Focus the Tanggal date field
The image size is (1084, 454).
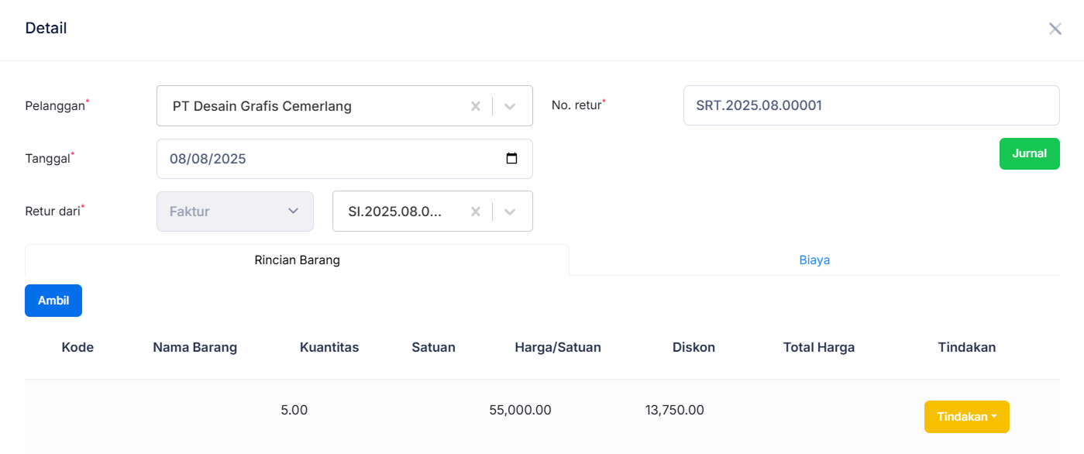point(310,158)
